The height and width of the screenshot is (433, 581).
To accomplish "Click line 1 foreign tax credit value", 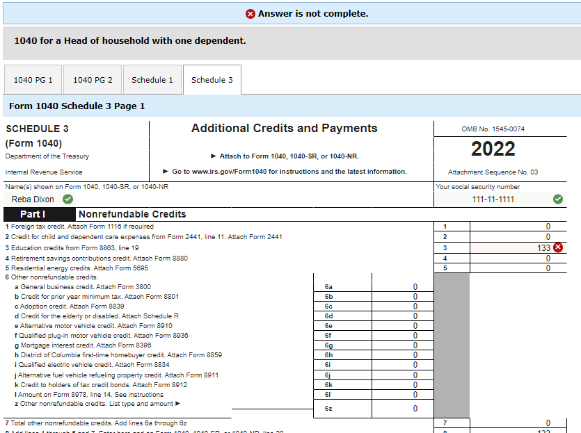I will click(x=518, y=226).
